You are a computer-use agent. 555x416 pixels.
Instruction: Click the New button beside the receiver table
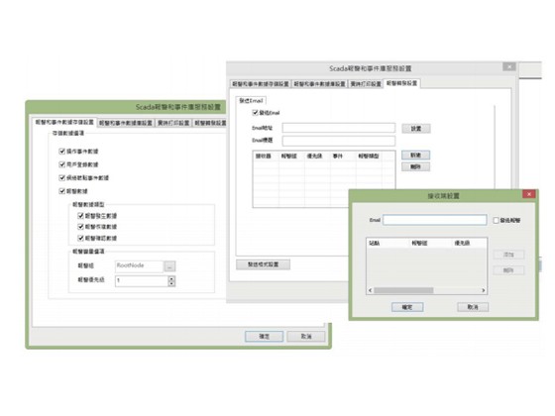tap(416, 155)
